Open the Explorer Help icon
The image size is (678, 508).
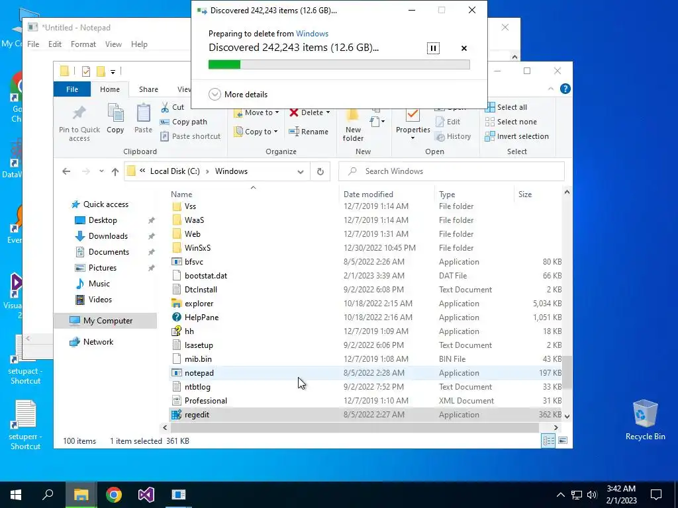pos(565,89)
